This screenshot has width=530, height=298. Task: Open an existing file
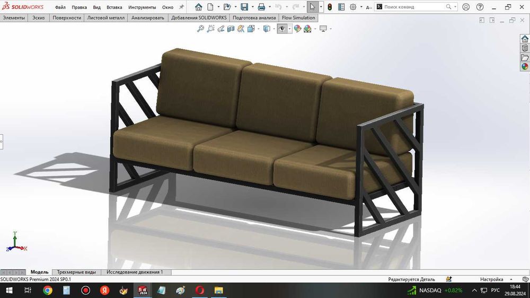pos(227,7)
